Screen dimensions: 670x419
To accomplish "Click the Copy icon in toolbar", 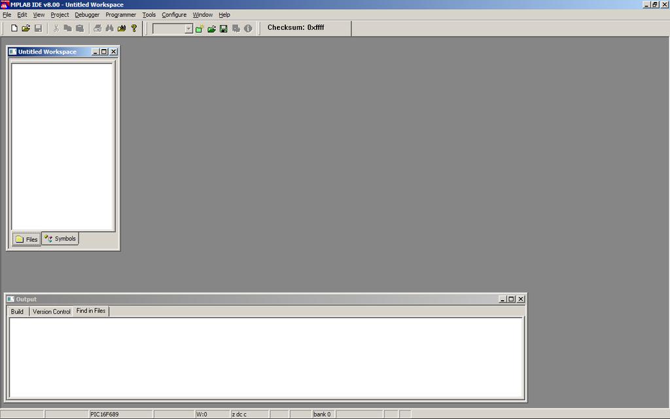I will point(67,29).
